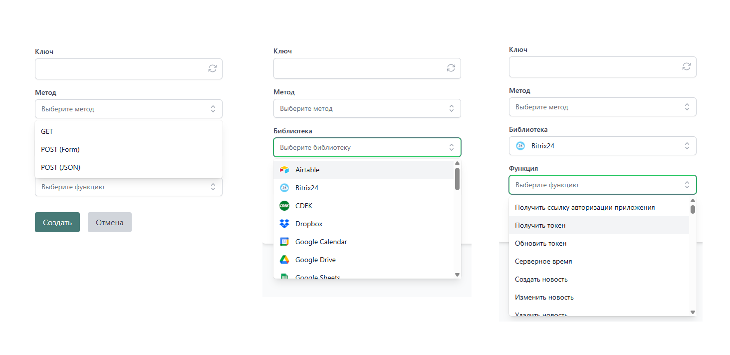The image size is (730, 355).
Task: Click function list scrollbar thumb
Action: coord(693,209)
